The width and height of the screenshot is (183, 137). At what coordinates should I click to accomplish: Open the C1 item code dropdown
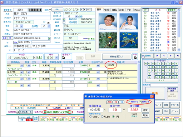(x=21, y=79)
